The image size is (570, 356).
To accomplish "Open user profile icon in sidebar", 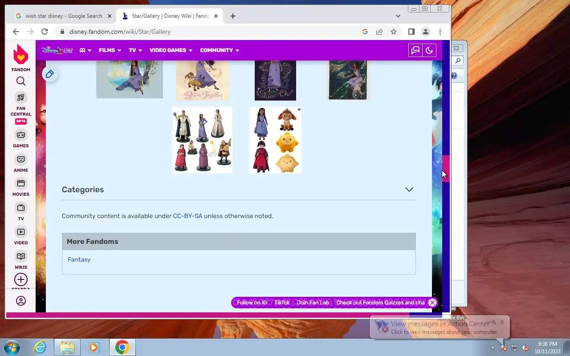I will 21,301.
